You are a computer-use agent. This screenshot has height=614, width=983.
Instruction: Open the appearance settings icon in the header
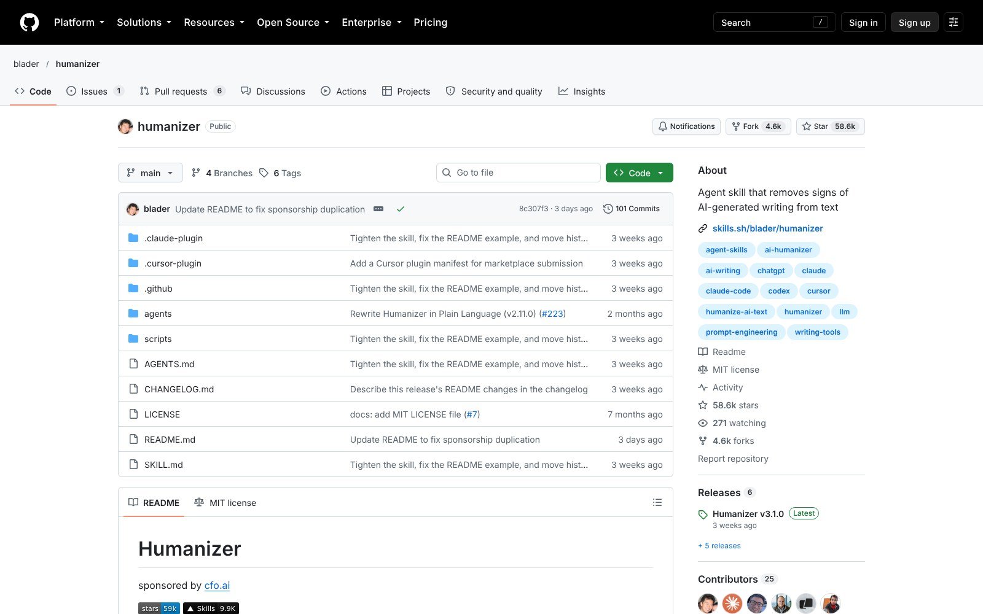954,22
